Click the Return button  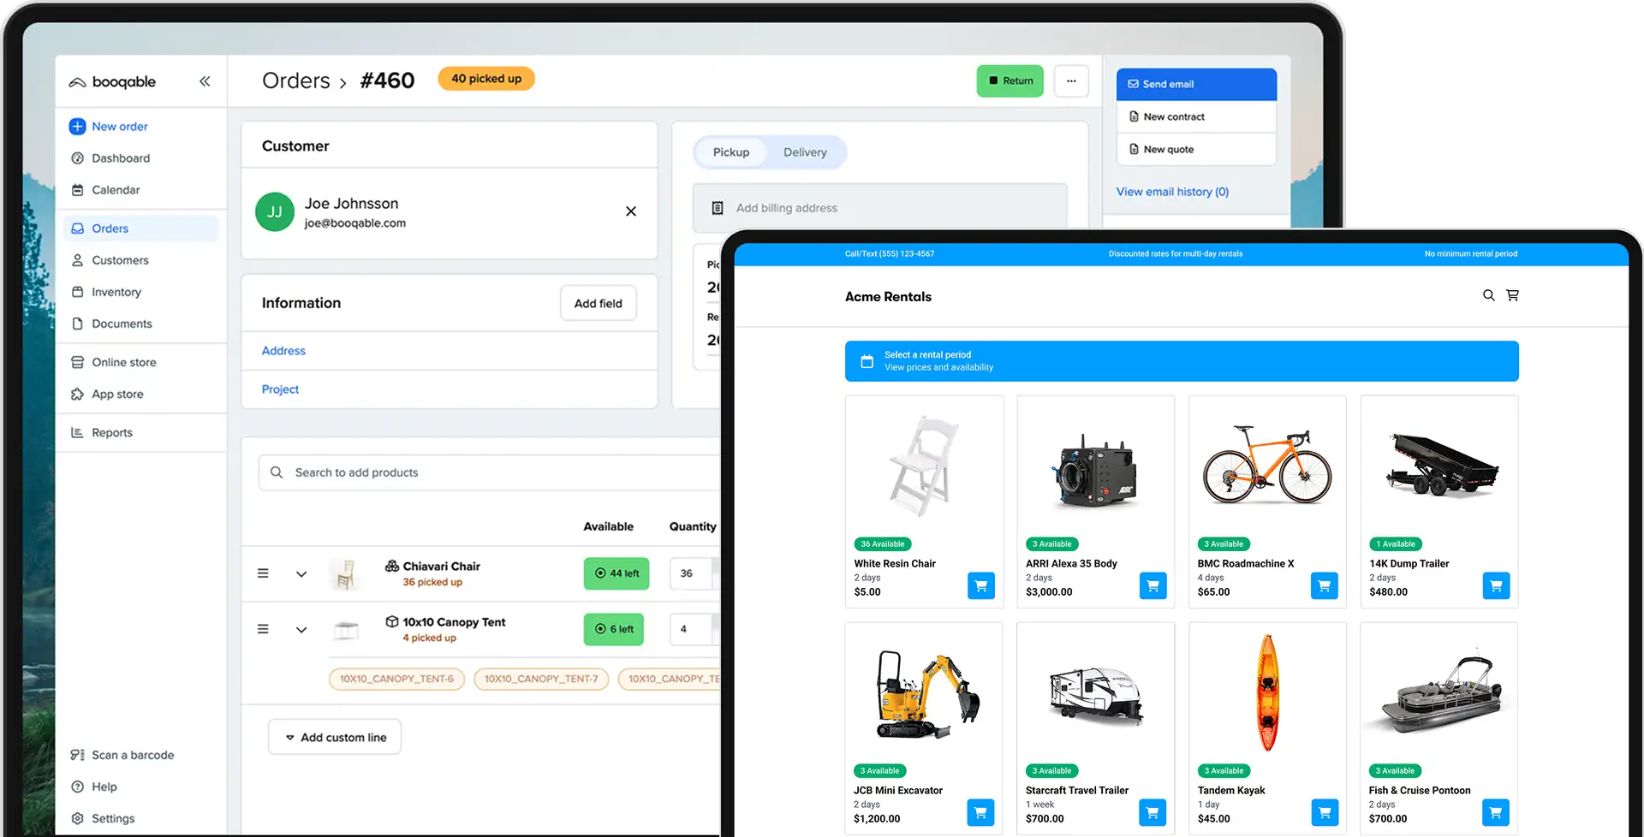1010,80
